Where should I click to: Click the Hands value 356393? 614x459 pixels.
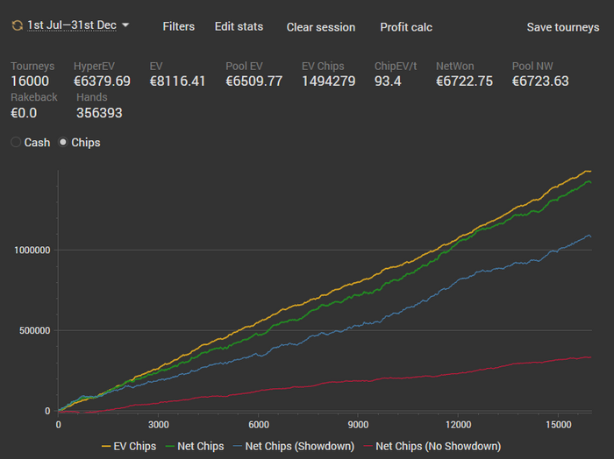pos(99,113)
